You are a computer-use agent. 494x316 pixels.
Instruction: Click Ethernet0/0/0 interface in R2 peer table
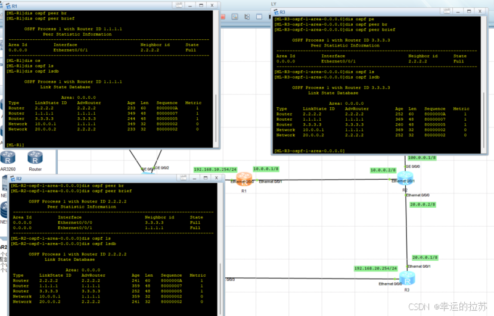tap(75, 222)
